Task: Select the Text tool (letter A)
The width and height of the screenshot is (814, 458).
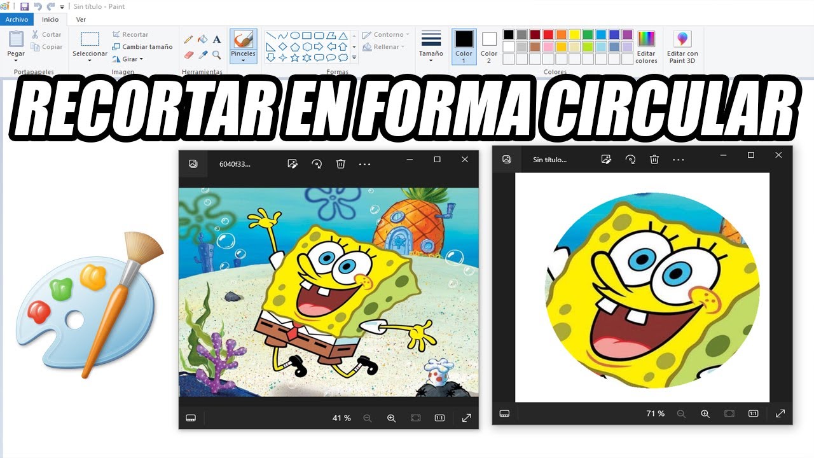Action: [217, 39]
